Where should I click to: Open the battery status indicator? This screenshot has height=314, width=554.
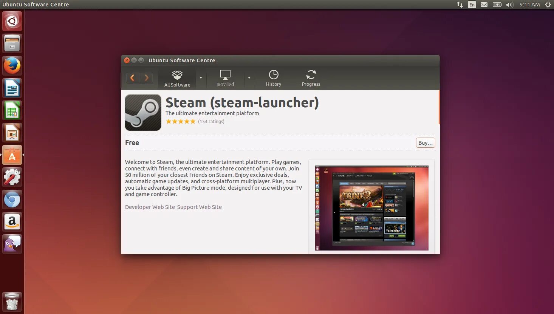[497, 5]
